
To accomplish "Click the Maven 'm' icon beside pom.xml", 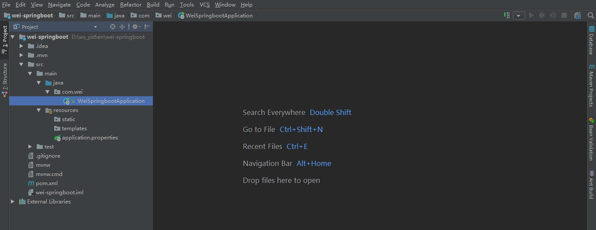I will 31,183.
